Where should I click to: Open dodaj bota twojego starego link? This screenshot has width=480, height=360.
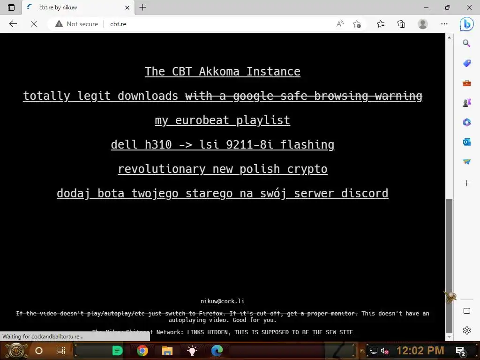click(223, 193)
